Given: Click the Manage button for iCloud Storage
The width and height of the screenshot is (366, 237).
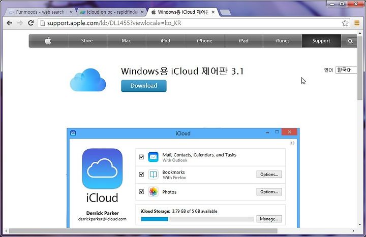Looking at the screenshot, I should coord(269,219).
